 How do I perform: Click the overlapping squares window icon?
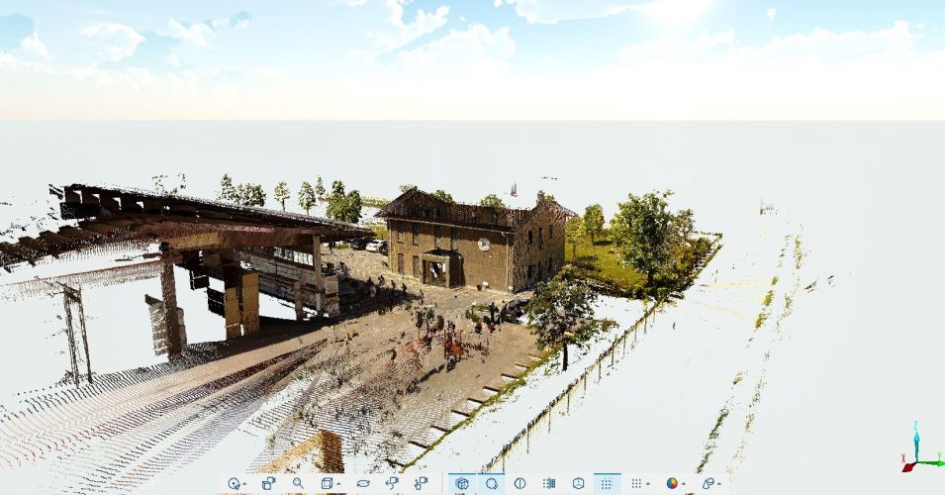click(x=268, y=484)
